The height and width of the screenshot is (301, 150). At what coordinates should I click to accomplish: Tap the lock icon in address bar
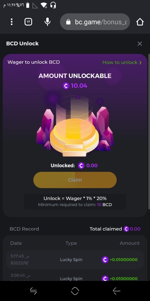point(68,22)
